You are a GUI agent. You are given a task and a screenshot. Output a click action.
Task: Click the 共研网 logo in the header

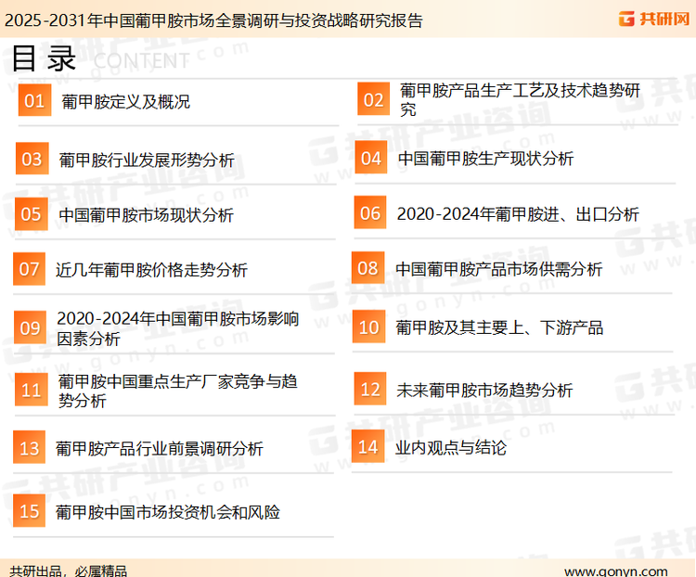point(654,19)
